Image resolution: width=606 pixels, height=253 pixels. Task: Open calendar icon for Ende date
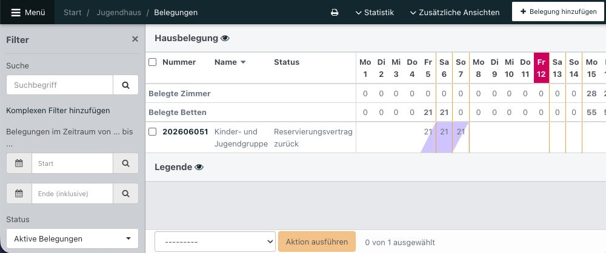(19, 194)
